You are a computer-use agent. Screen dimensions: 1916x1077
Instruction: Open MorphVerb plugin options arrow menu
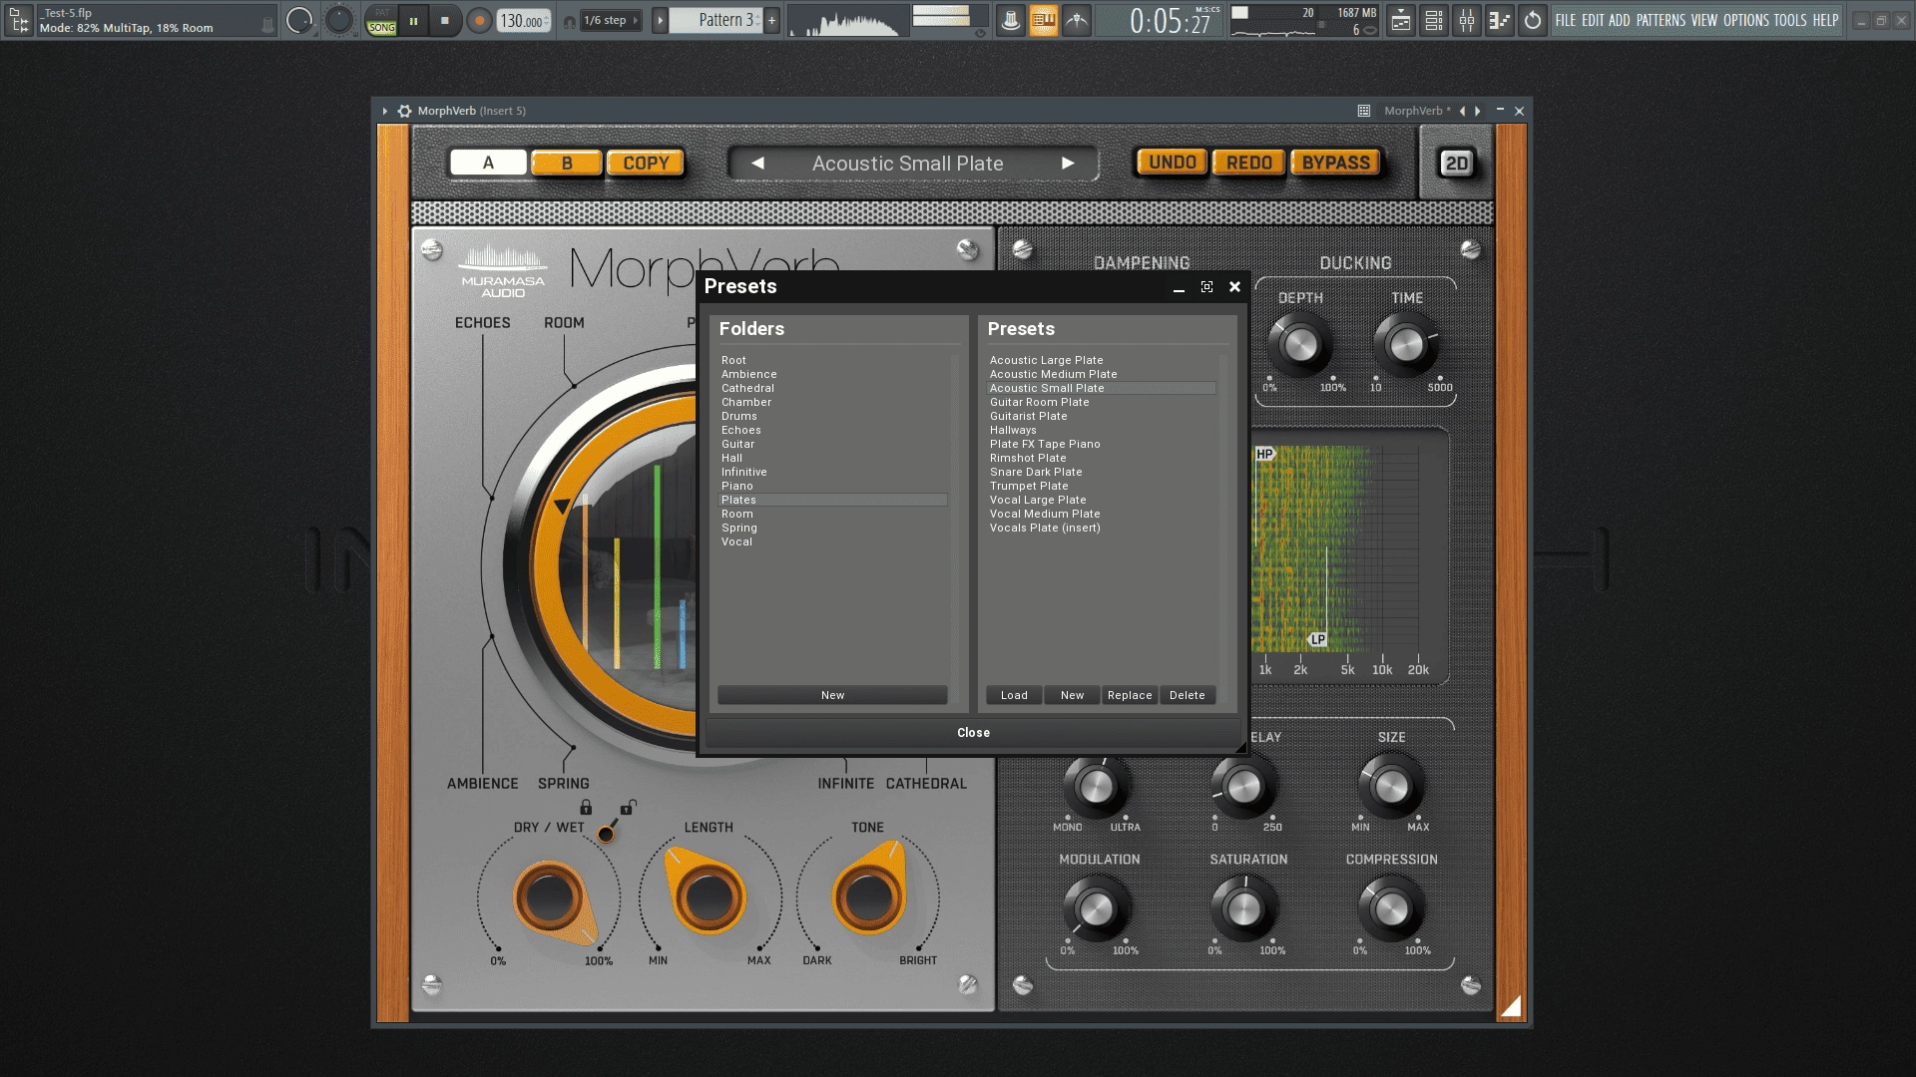384,111
